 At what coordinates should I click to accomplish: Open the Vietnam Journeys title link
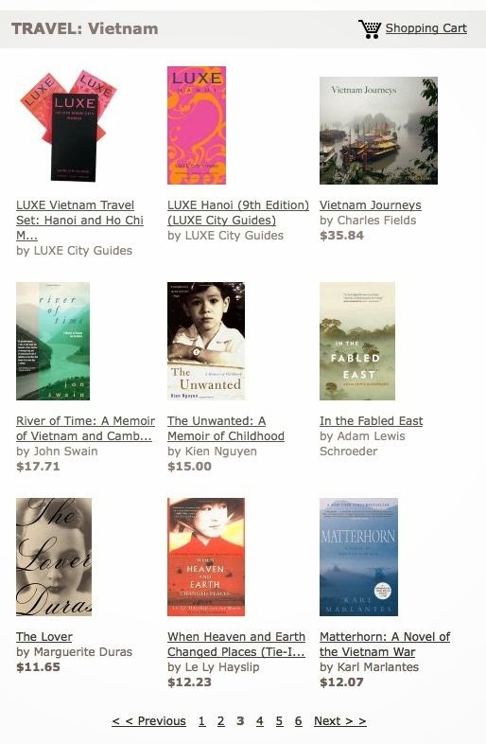[370, 205]
